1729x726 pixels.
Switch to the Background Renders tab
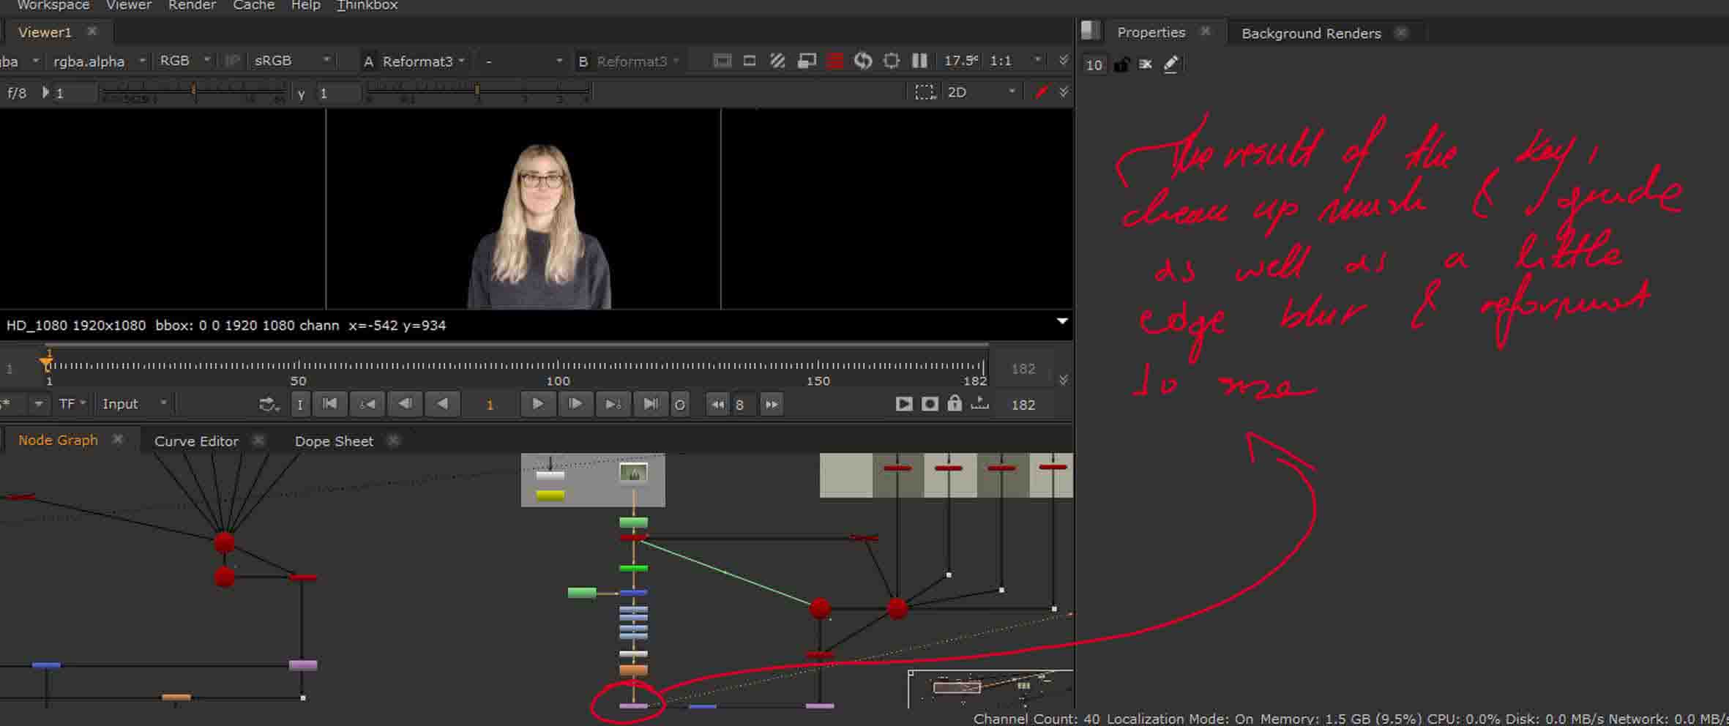(x=1311, y=34)
